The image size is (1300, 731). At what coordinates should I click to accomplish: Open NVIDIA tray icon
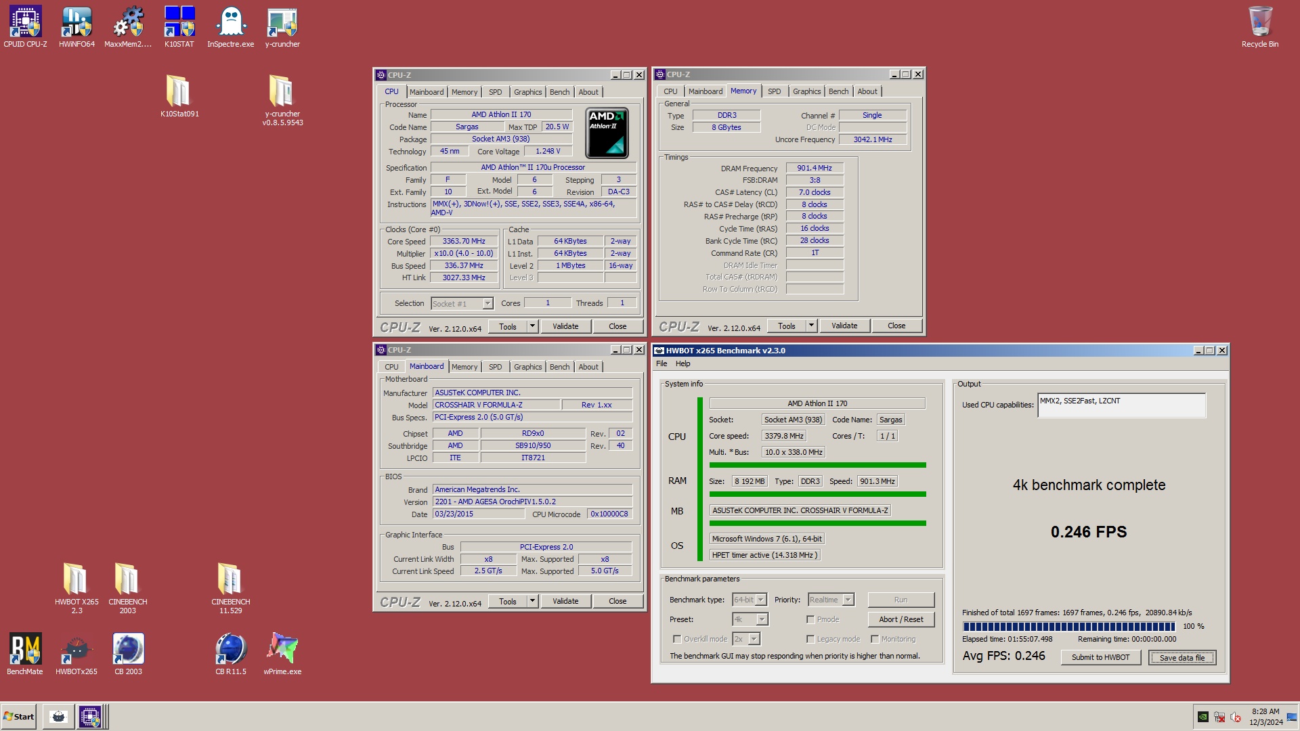pyautogui.click(x=1203, y=717)
